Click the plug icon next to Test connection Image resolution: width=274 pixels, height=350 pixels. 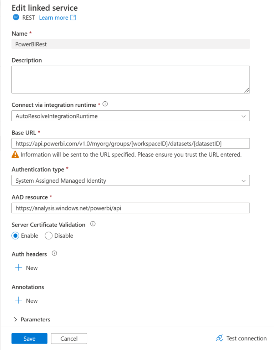click(x=219, y=338)
